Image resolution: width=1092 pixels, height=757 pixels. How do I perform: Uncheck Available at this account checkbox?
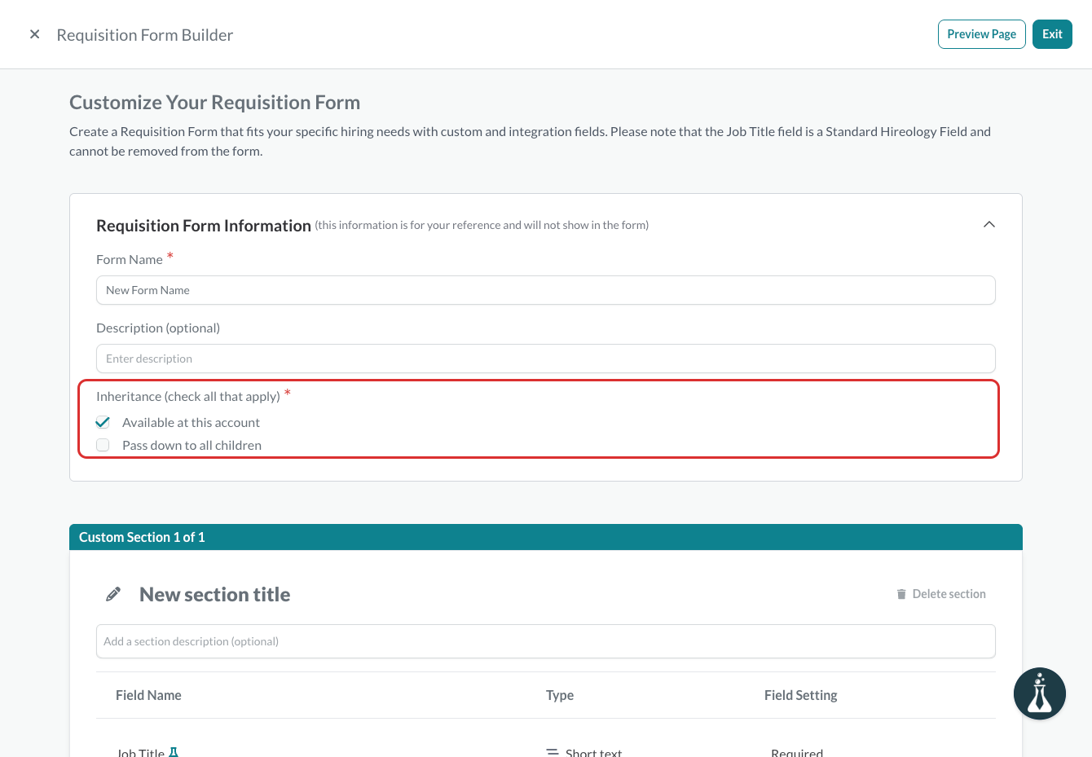pos(103,422)
